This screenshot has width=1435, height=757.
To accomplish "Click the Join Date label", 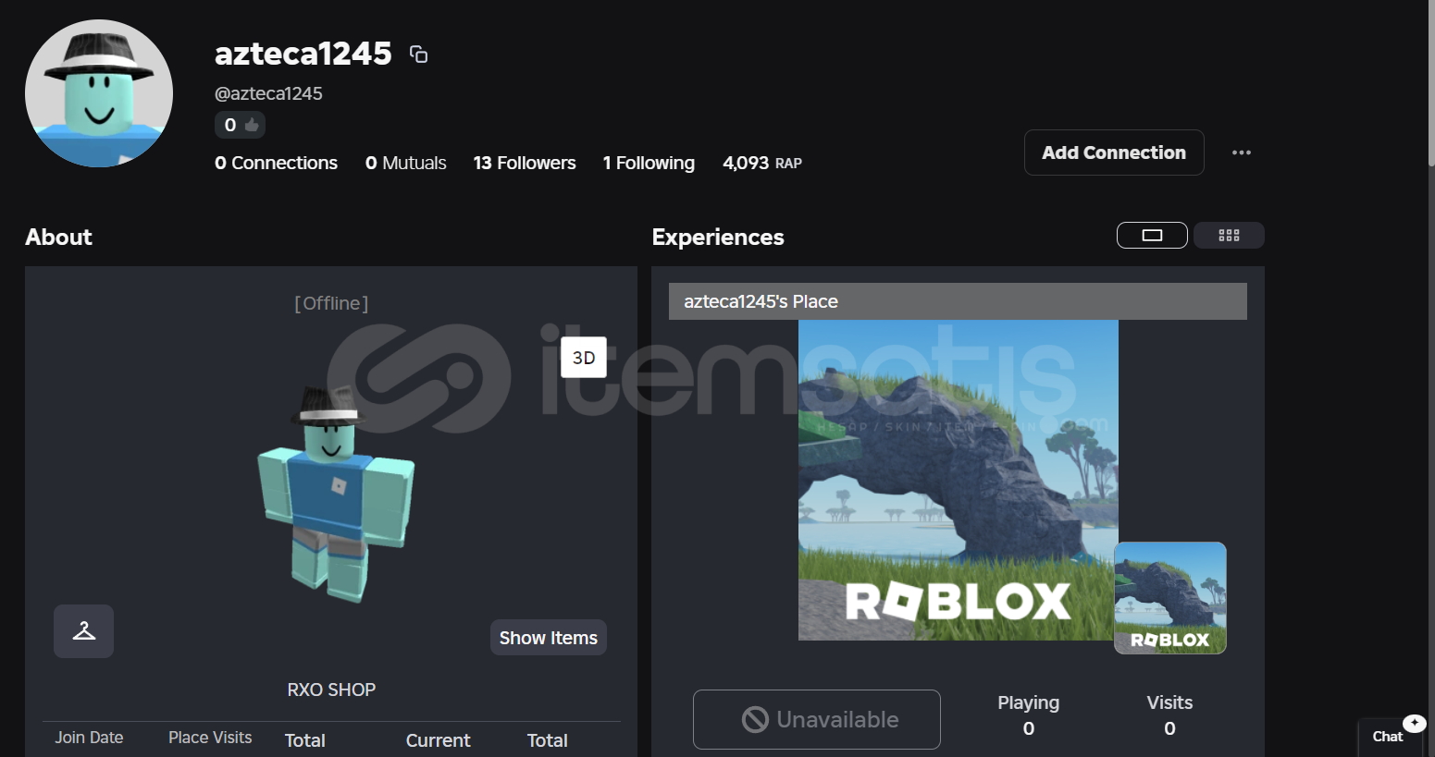I will click(x=89, y=738).
